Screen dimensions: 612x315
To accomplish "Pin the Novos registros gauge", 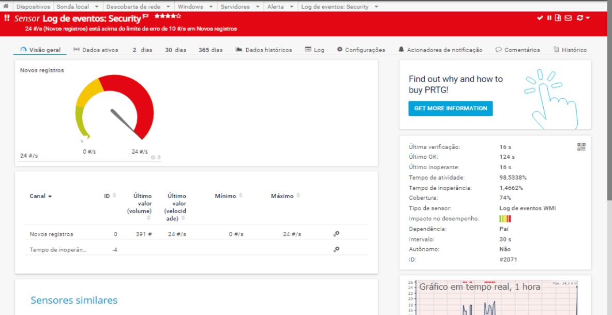I will point(159,157).
